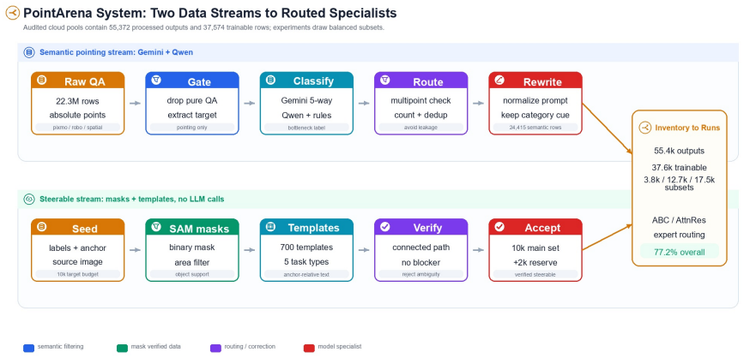
Task: Click the icon on the Classify card header
Action: [x=270, y=80]
